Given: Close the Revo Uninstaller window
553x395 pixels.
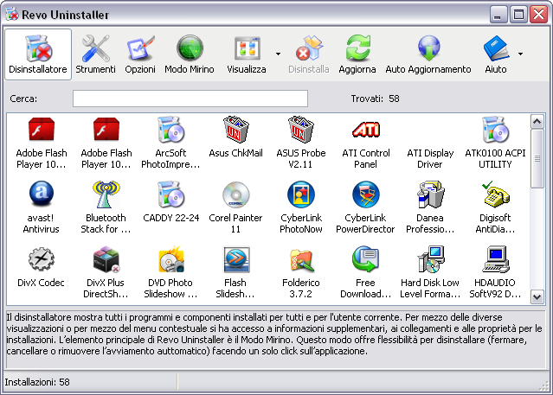Looking at the screenshot, I should (539, 15).
